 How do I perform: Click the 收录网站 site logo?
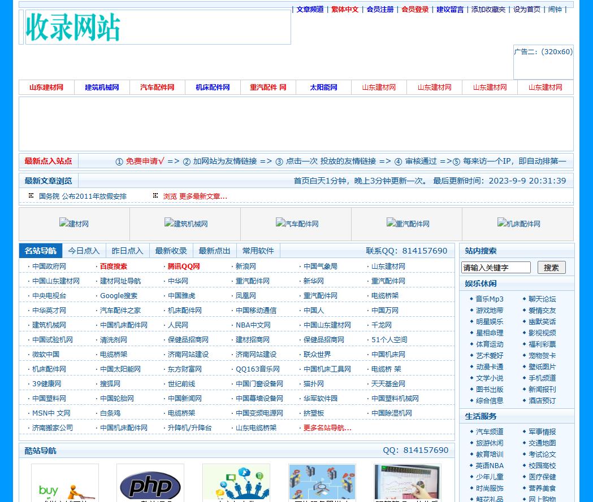pyautogui.click(x=73, y=27)
